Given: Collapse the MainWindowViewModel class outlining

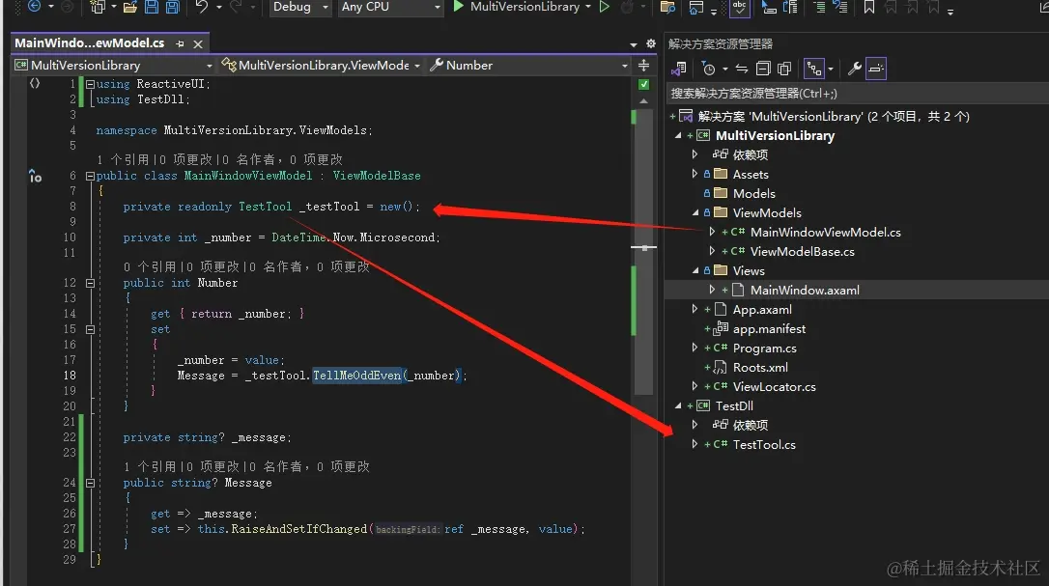Looking at the screenshot, I should point(90,176).
